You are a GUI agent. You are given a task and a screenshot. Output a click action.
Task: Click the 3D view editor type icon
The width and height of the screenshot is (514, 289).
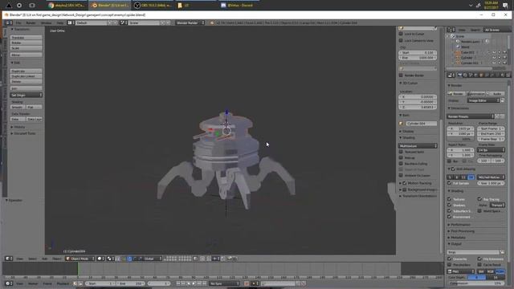pyautogui.click(x=9, y=258)
